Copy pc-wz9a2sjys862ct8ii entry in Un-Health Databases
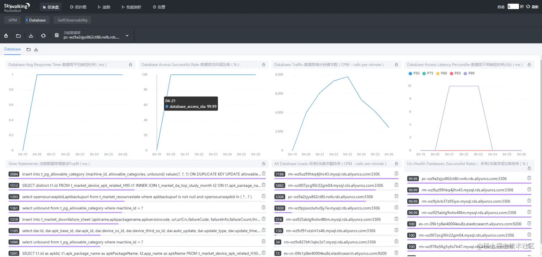The image size is (542, 257). pos(529,178)
